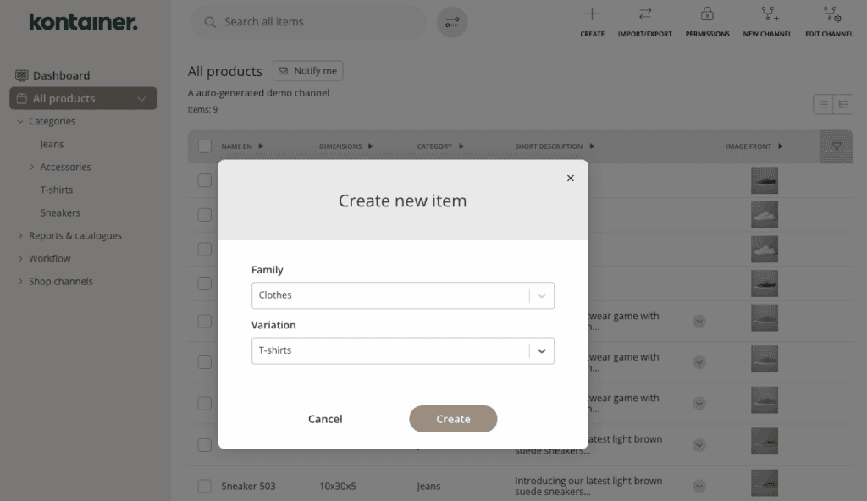The image size is (867, 501).
Task: Open the Import/Export arrows icon
Action: coord(644,14)
